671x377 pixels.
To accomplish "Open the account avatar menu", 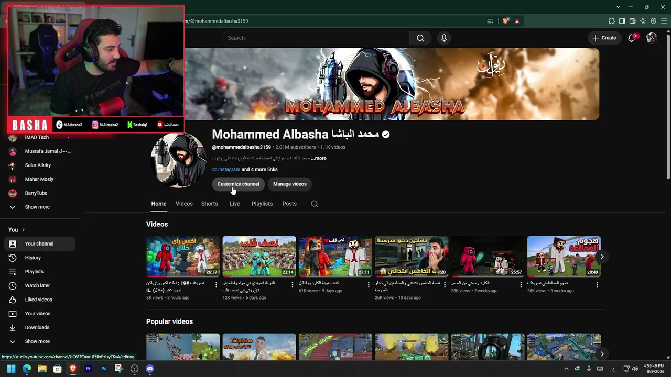I will 652,38.
